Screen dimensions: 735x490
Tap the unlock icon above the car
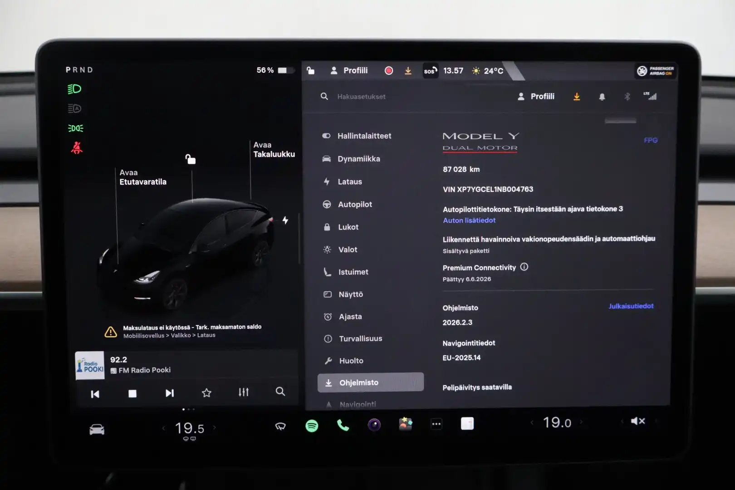coord(191,159)
